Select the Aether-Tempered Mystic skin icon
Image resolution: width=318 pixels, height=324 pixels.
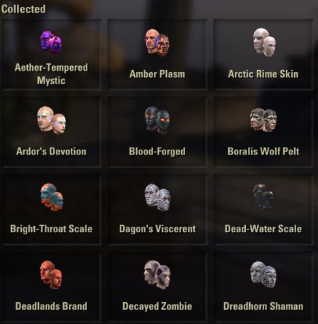coord(51,42)
